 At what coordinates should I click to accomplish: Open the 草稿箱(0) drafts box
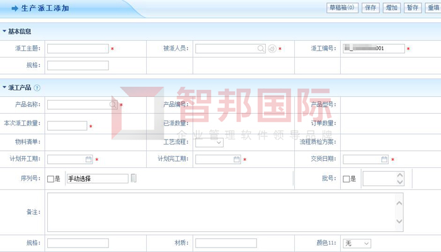342,8
